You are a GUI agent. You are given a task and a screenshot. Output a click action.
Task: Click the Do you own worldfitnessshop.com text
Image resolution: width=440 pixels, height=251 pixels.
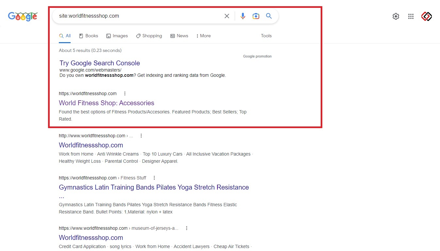(143, 75)
